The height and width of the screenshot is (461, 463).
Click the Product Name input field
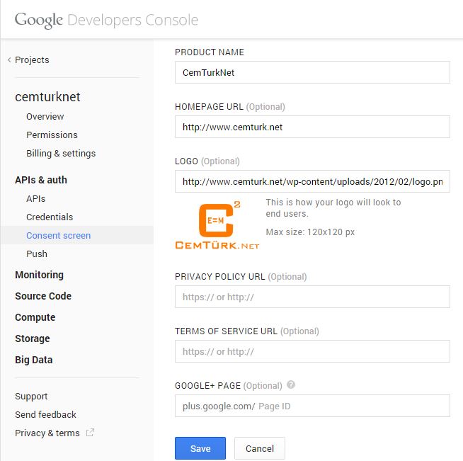point(312,72)
